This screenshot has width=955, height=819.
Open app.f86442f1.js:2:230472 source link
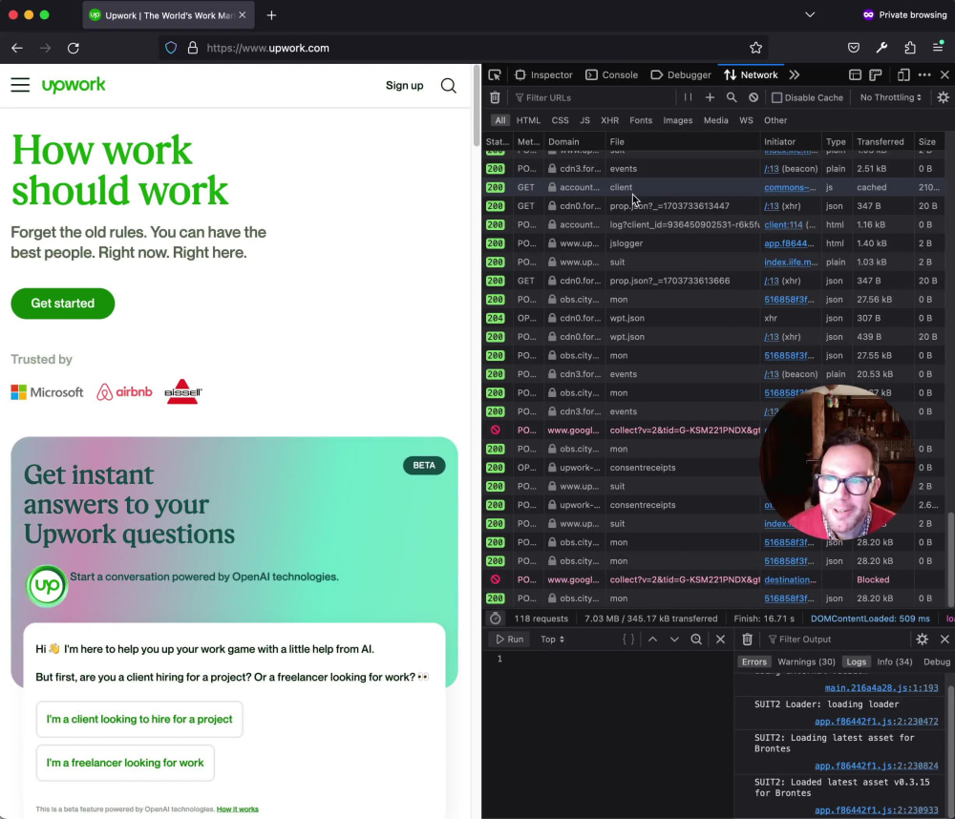(x=877, y=722)
